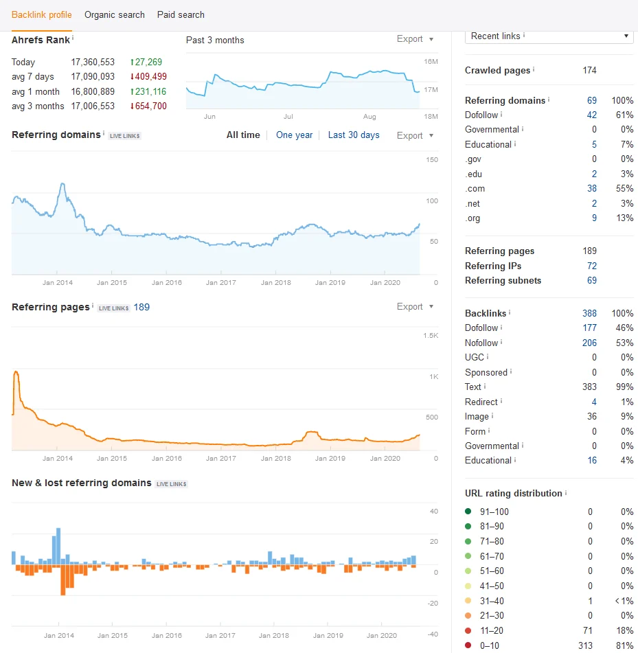Screen dimensions: 638x653
Task: Click the red 0–10 URL rating dot
Action: pos(468,645)
